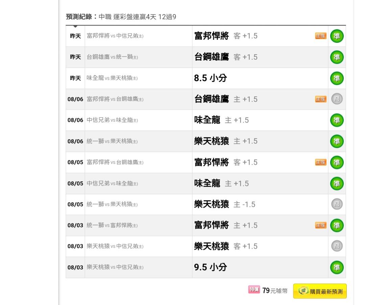The width and height of the screenshot is (365, 305).
Task: Click yesterday's 富邦悍將 vs 中信兄弟 matchup
Action: coord(115,36)
